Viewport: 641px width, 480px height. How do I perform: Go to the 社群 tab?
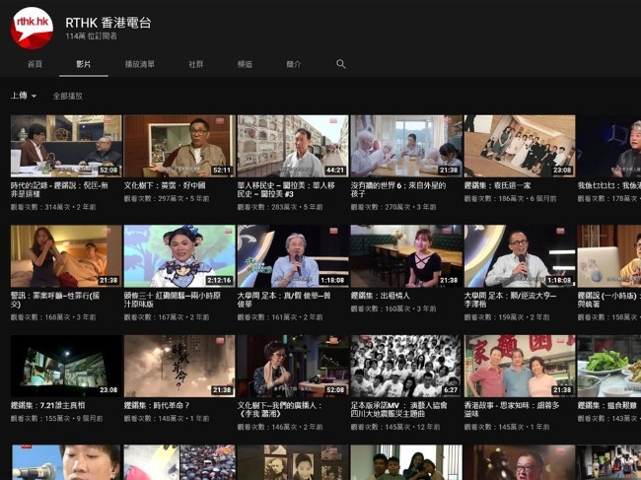(x=196, y=64)
